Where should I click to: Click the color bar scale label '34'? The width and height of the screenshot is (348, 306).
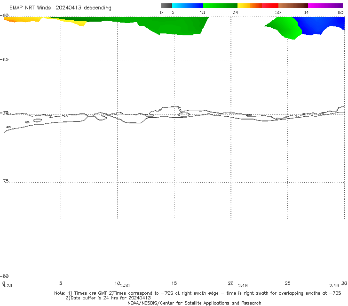tap(236, 12)
